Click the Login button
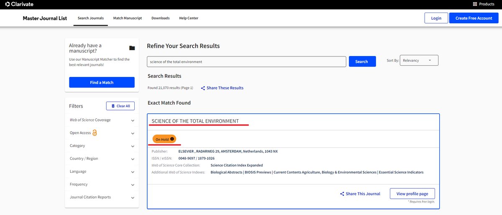502x215 pixels. 436,18
